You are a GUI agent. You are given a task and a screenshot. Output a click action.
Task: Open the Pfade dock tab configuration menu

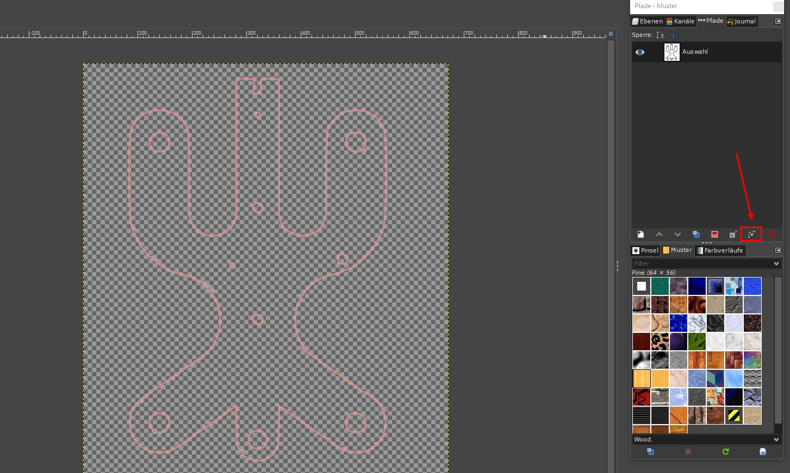[x=778, y=21]
